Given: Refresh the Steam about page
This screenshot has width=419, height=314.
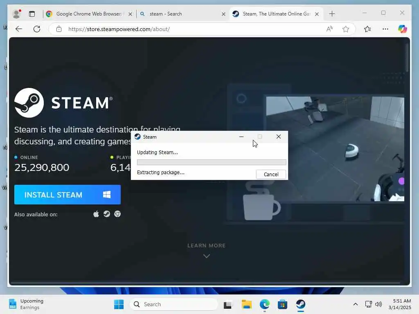Looking at the screenshot, I should [x=37, y=29].
